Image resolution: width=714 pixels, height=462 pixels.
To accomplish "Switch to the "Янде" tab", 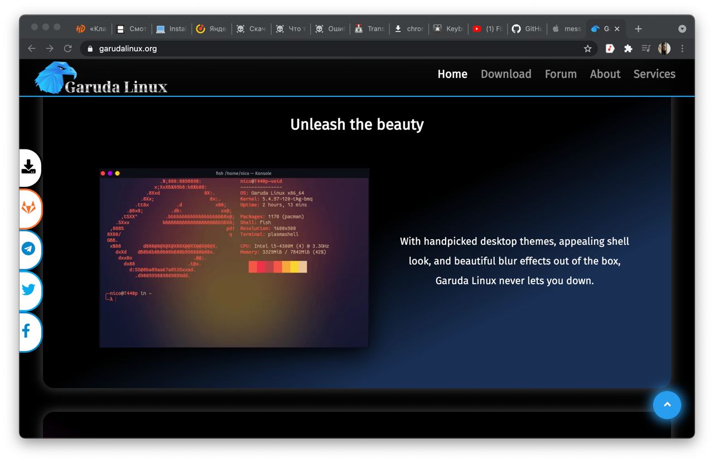I will [x=211, y=29].
